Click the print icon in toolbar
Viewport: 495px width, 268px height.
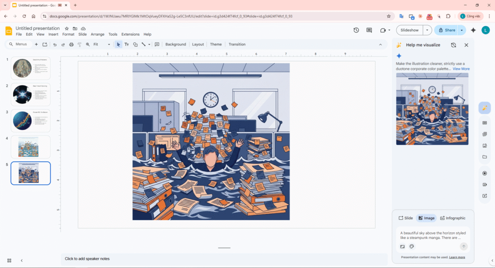[71, 44]
